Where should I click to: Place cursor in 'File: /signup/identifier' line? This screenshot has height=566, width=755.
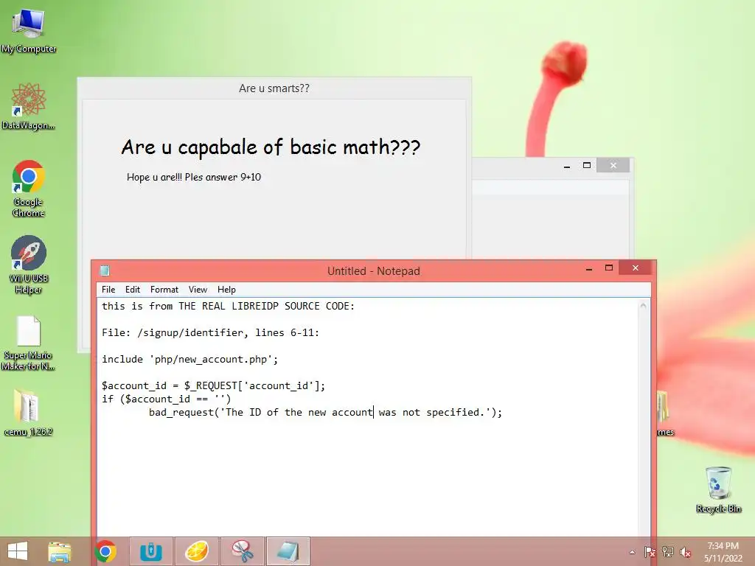[210, 332]
